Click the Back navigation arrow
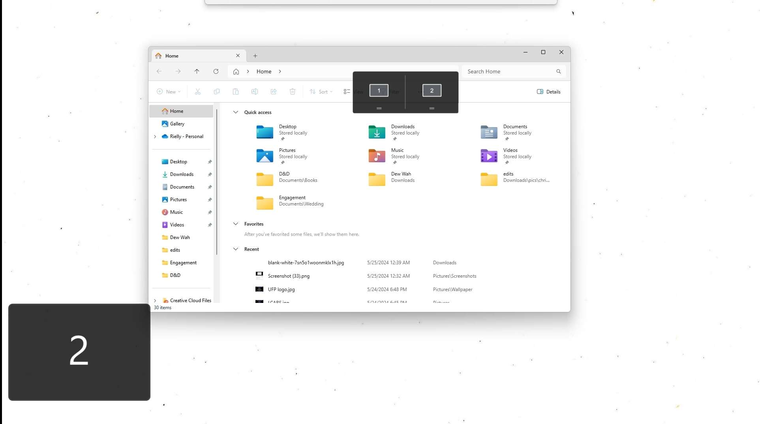The width and height of the screenshot is (760, 424). pos(159,71)
